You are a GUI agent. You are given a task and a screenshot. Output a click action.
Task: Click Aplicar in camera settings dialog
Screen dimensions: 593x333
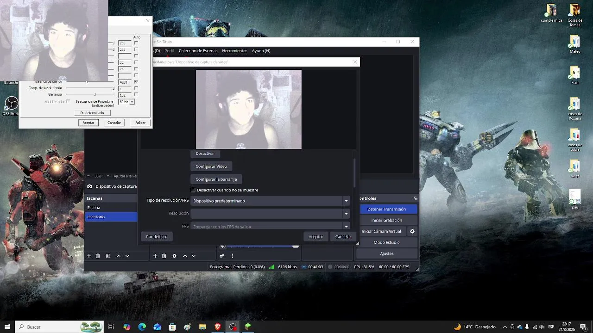click(140, 123)
